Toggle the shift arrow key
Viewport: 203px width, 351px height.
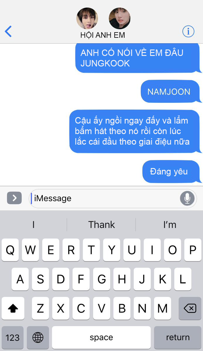tap(13, 309)
